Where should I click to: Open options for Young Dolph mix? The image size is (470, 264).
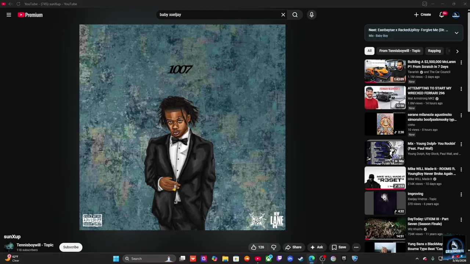461,144
